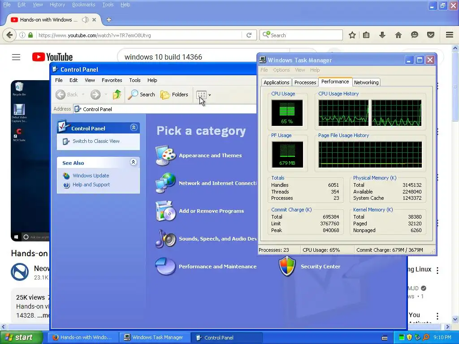The width and height of the screenshot is (459, 344).
Task: Open Firefox downloads arrow icon
Action: tap(382, 35)
